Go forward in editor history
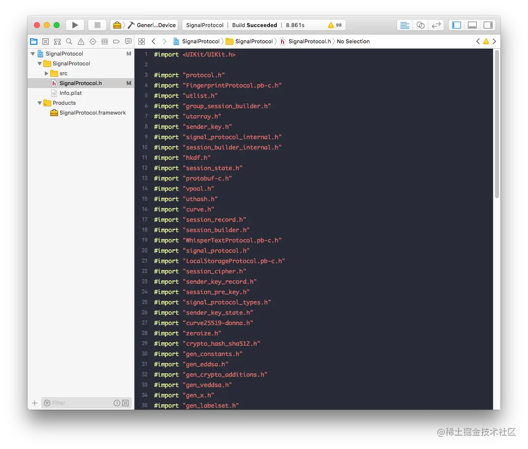 click(x=165, y=41)
